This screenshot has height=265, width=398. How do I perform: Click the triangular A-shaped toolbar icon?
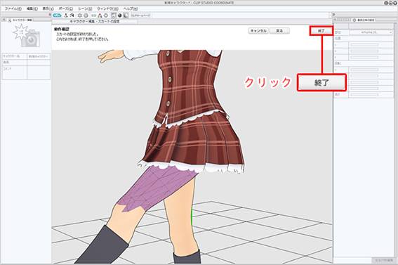pos(100,15)
